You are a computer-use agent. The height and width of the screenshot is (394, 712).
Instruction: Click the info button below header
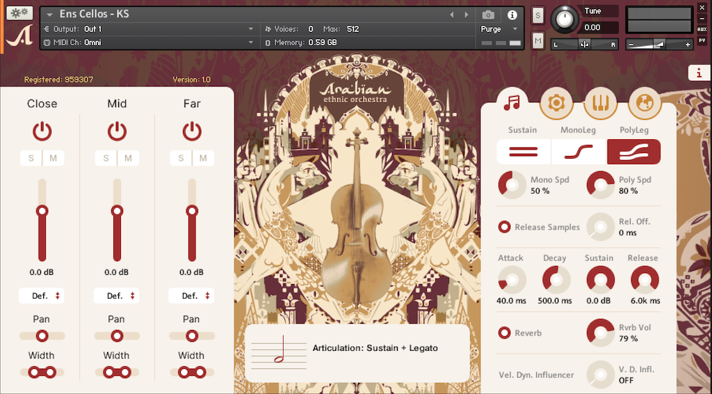tap(699, 72)
